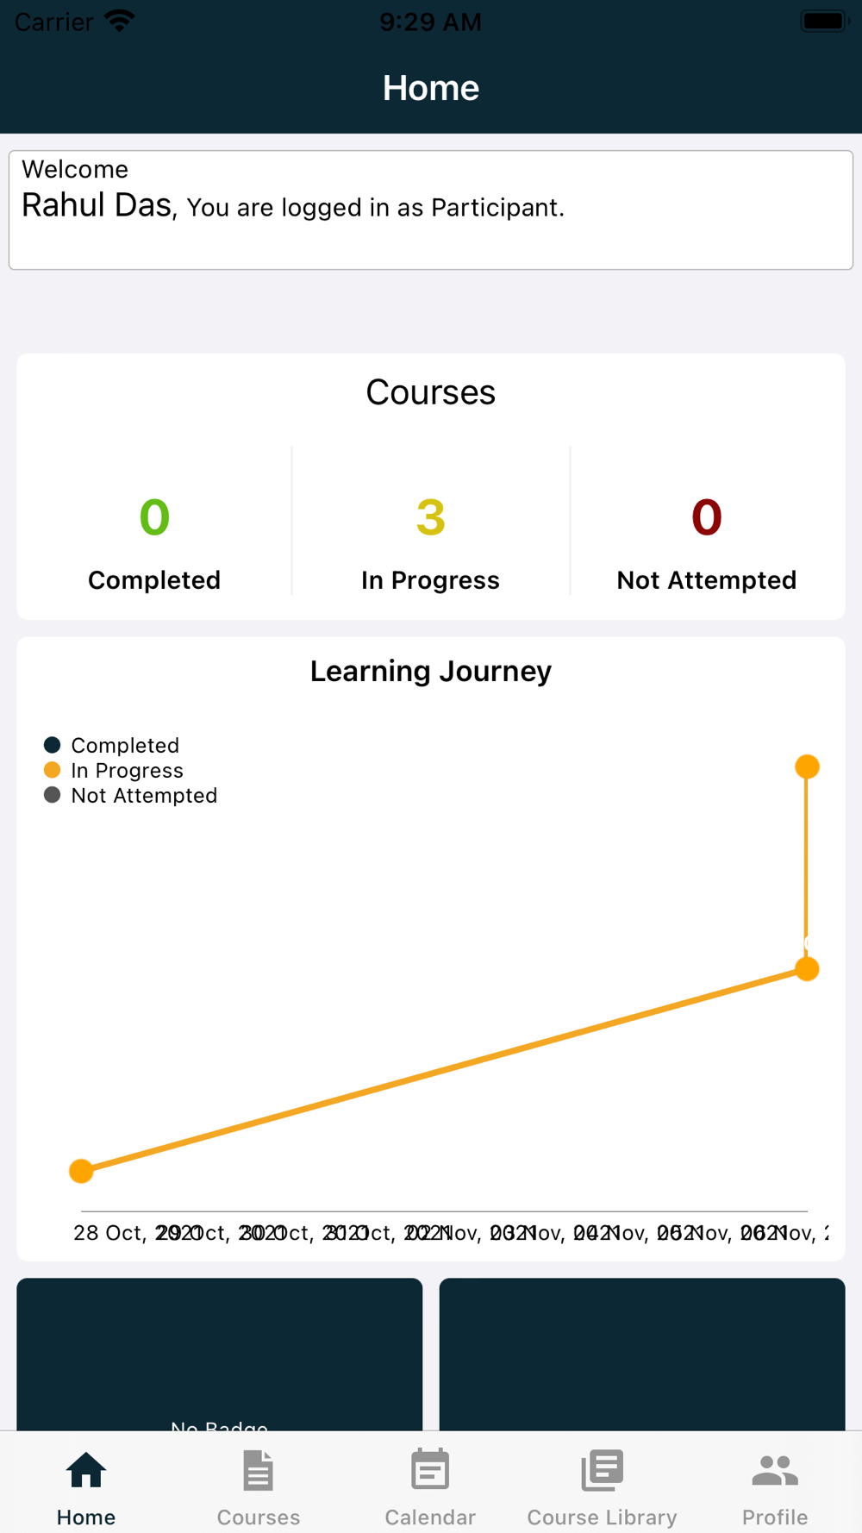Toggle the In Progress legend dot

pyautogui.click(x=53, y=770)
